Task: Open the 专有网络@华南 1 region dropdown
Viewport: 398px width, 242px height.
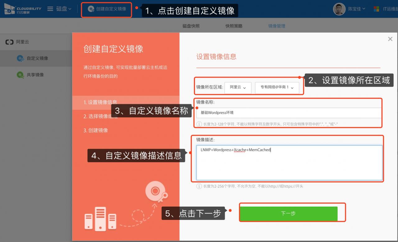Action: [x=277, y=87]
